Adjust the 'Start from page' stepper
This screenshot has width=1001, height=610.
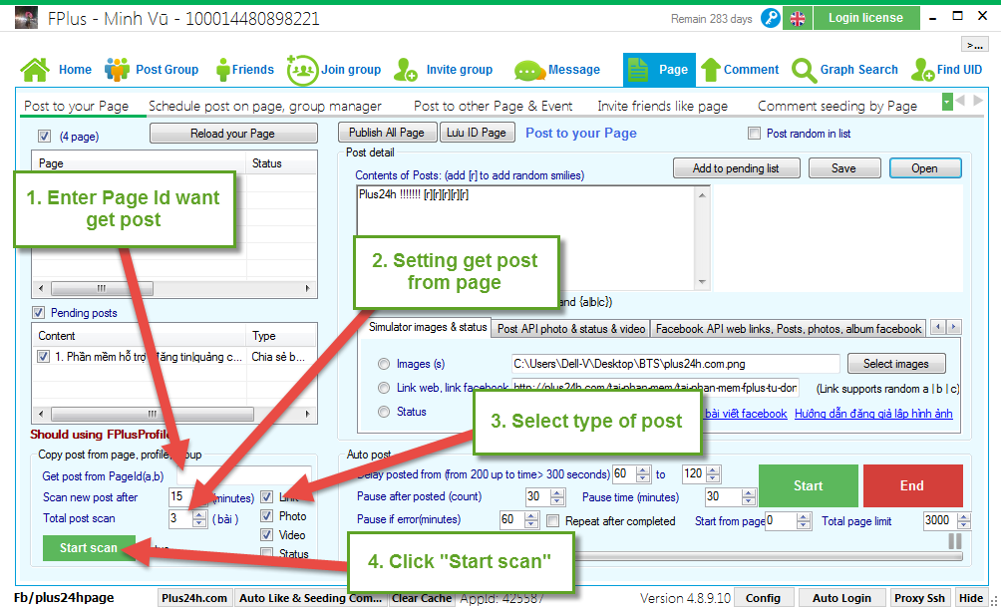[x=805, y=521]
